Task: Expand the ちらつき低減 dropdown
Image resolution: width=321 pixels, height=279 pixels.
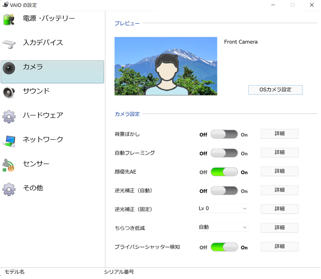Action: tap(223, 227)
